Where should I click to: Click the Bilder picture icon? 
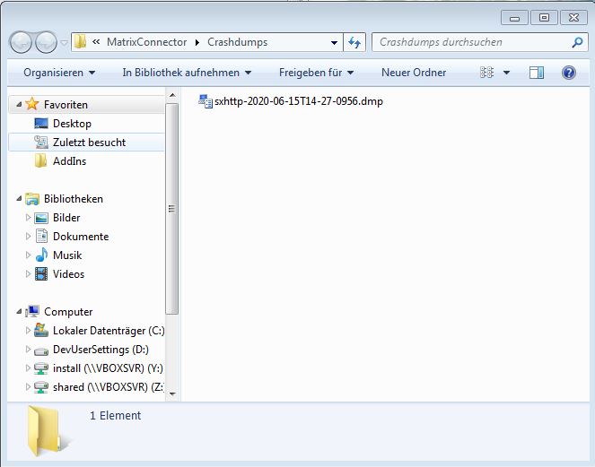(x=41, y=218)
